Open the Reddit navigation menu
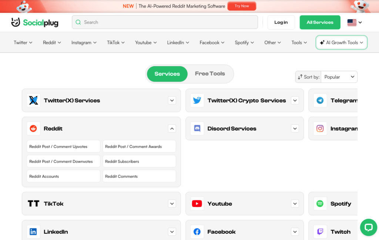The image size is (379, 240). (52, 43)
